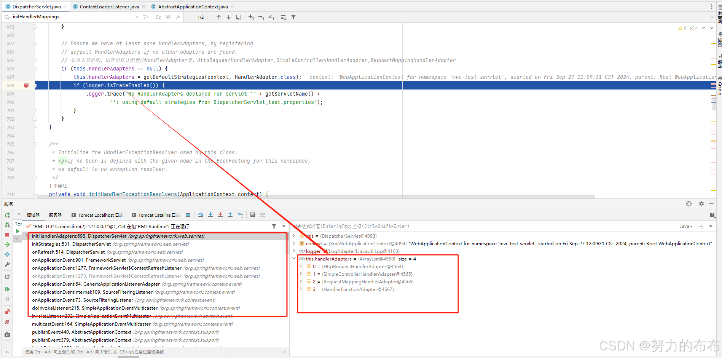
Task: Click View Breakpoints double red circle icon
Action: [x=7, y=312]
